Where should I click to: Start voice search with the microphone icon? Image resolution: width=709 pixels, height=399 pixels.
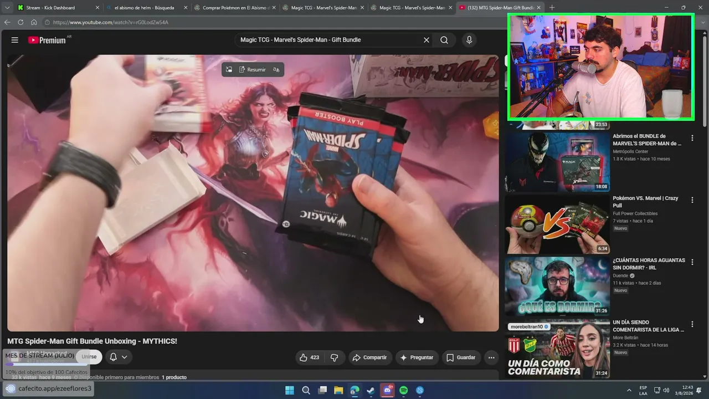[x=469, y=40]
